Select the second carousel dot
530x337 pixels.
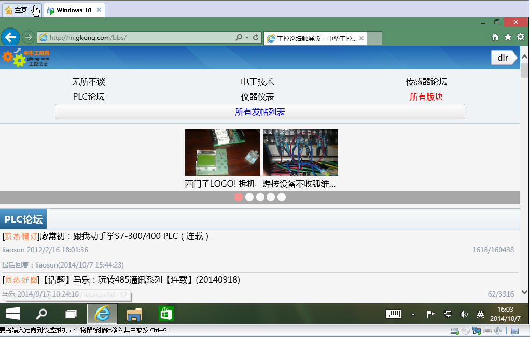click(x=249, y=197)
